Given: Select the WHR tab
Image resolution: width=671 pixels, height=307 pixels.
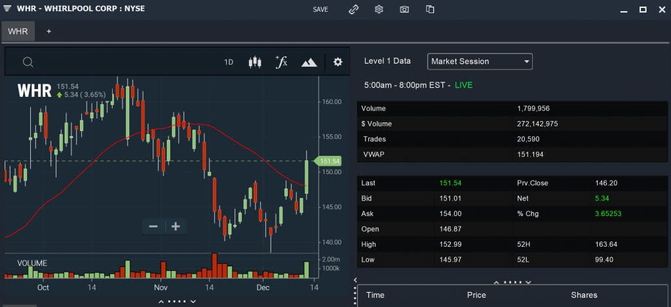Looking at the screenshot, I should tap(18, 31).
